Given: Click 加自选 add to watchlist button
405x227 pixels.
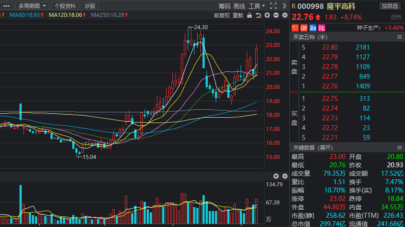Looking at the screenshot, I should pyautogui.click(x=390, y=6).
